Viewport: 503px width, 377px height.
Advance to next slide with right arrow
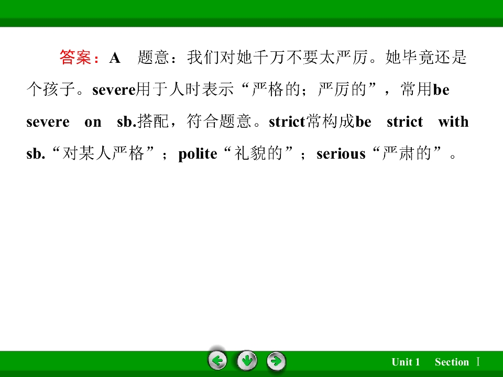coord(276,361)
